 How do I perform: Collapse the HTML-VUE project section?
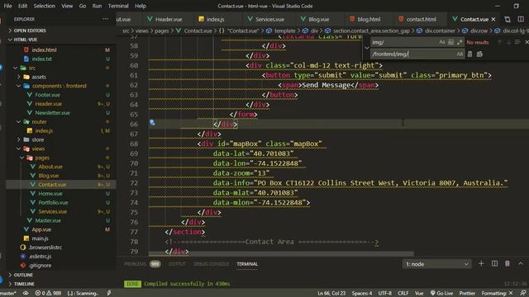(x=26, y=40)
